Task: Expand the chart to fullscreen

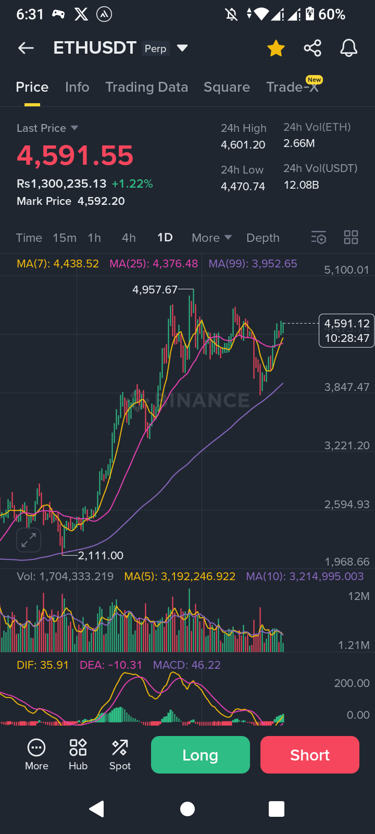Action: click(29, 540)
